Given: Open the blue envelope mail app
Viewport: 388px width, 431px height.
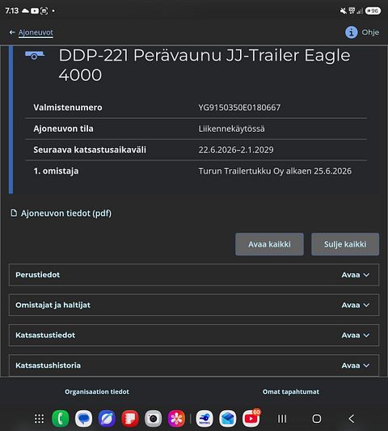Looking at the screenshot, I should point(227,419).
